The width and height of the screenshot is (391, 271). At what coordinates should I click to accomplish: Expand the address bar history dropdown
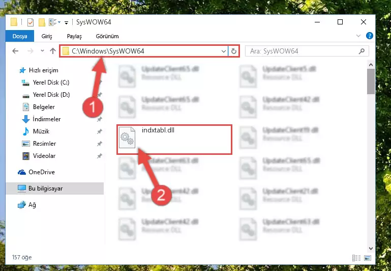click(223, 51)
